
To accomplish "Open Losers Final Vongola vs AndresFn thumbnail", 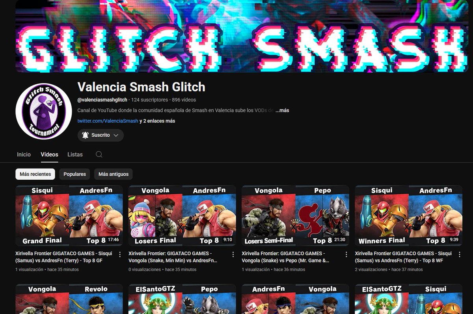I will 182,216.
